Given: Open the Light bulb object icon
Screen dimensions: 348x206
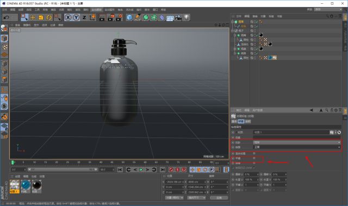Looking at the screenshot, I should [x=187, y=17].
